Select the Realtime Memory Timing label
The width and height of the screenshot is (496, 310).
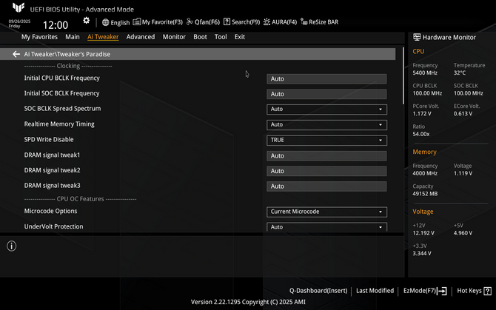pyautogui.click(x=59, y=124)
